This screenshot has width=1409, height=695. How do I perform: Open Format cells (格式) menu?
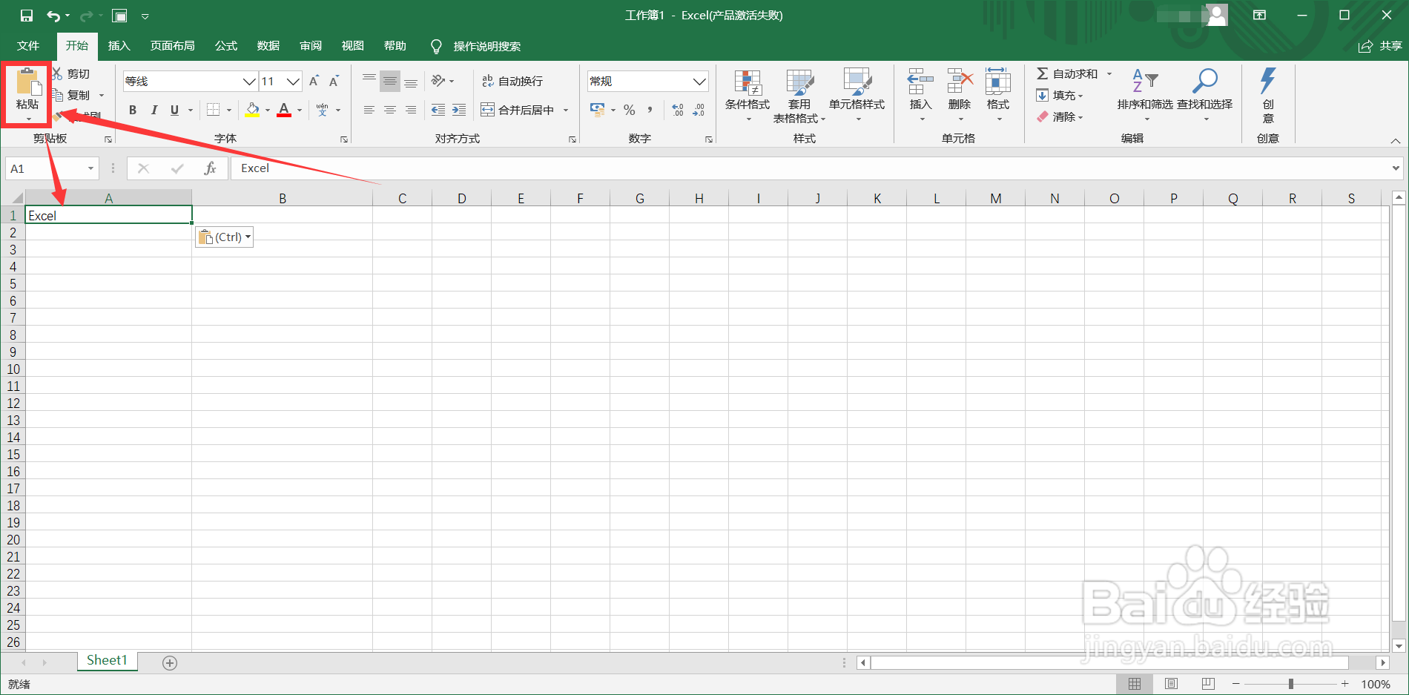coord(998,95)
